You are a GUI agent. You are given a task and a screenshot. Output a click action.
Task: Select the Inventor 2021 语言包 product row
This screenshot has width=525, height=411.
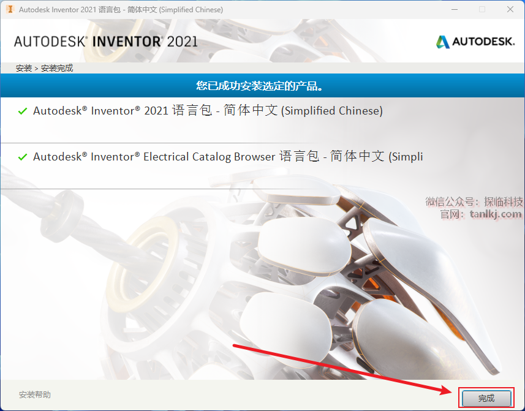[262, 120]
